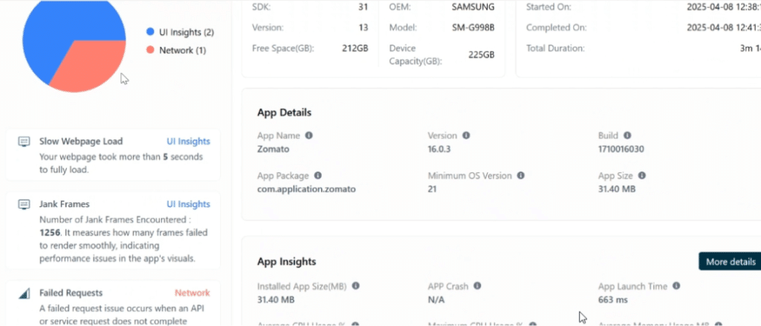This screenshot has width=761, height=326.
Task: Click the Completed On label
Action: coord(556,27)
